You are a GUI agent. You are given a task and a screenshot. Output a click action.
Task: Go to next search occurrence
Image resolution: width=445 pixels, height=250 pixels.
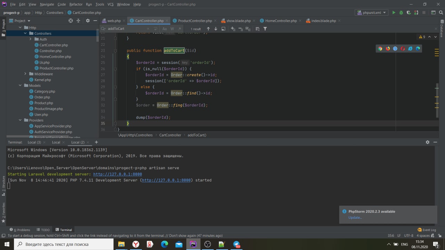216,29
